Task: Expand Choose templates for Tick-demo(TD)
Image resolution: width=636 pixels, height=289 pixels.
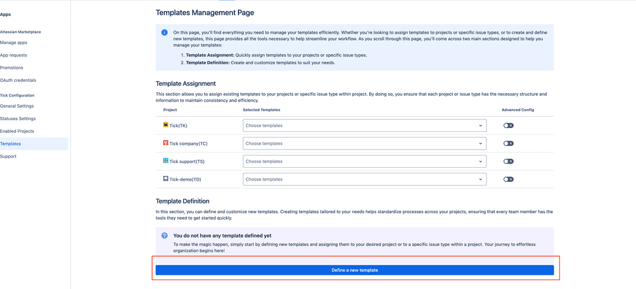Action: pyautogui.click(x=364, y=179)
